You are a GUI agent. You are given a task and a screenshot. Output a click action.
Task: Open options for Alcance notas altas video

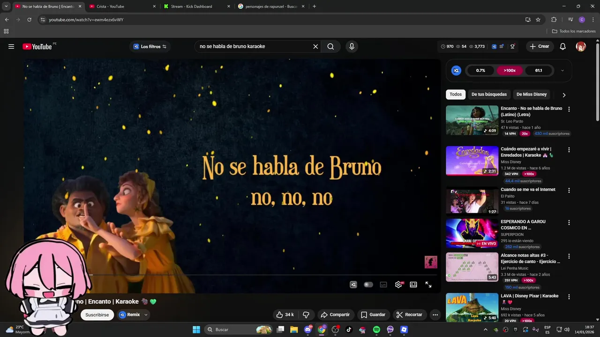click(569, 256)
